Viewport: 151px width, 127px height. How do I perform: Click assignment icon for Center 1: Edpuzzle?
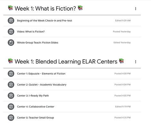[x=11, y=73]
